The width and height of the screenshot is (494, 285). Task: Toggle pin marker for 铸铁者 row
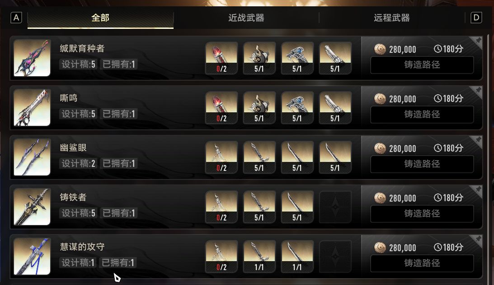click(478, 189)
